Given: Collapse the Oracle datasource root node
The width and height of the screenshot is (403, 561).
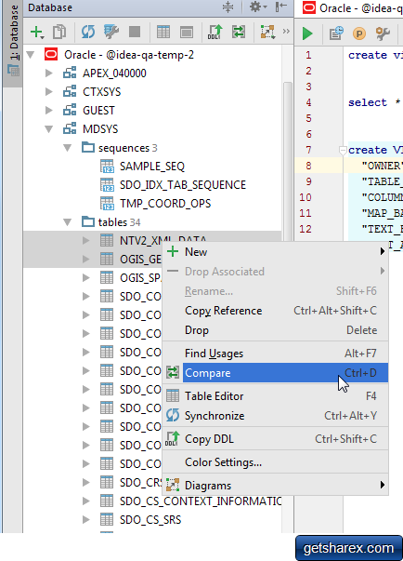Looking at the screenshot, I should [x=31, y=55].
